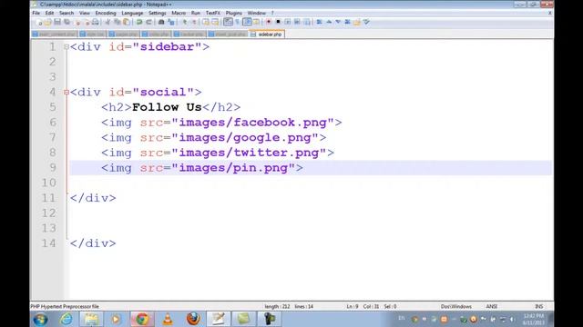Viewport: 583px width, 327px height.
Task: Toggle Word Wrap in the toolbar
Action: pyautogui.click(x=228, y=22)
